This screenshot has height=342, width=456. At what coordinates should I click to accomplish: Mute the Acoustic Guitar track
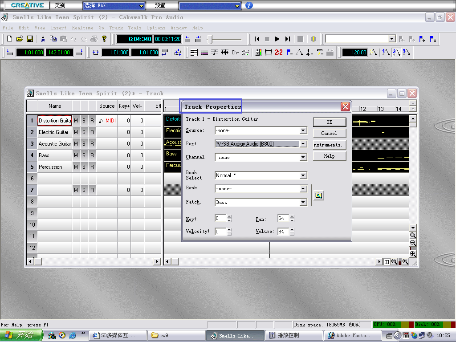coord(76,144)
